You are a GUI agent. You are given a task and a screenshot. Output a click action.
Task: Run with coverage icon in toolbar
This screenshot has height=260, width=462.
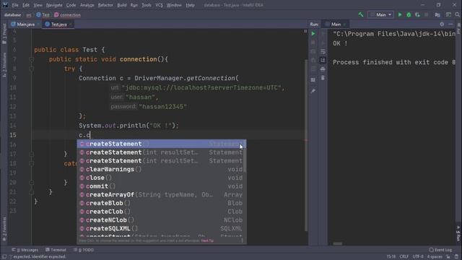coord(417,14)
